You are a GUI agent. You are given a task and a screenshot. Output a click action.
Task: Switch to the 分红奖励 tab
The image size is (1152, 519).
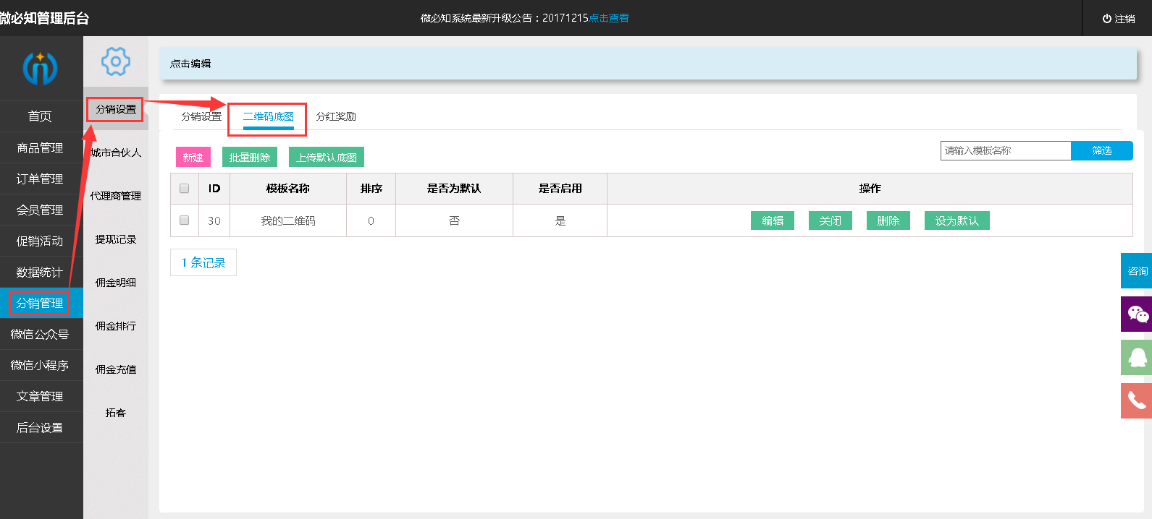tap(336, 116)
